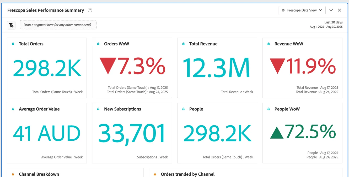Image resolution: width=349 pixels, height=177 pixels.
Task: Click the Orders trended by Channel title
Action: click(x=188, y=174)
